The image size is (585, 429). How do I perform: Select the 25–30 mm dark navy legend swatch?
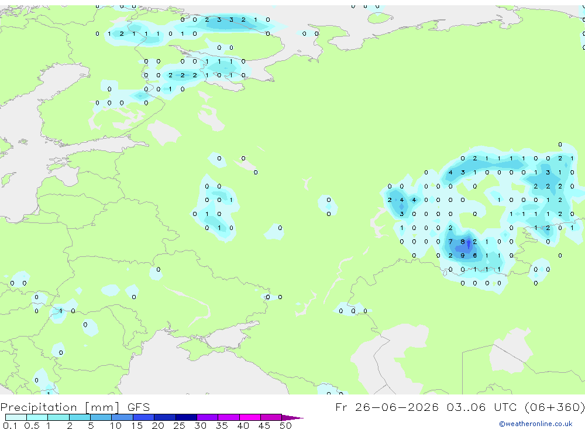pos(186,417)
